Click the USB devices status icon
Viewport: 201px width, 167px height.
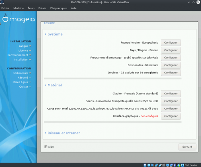(x=160, y=165)
